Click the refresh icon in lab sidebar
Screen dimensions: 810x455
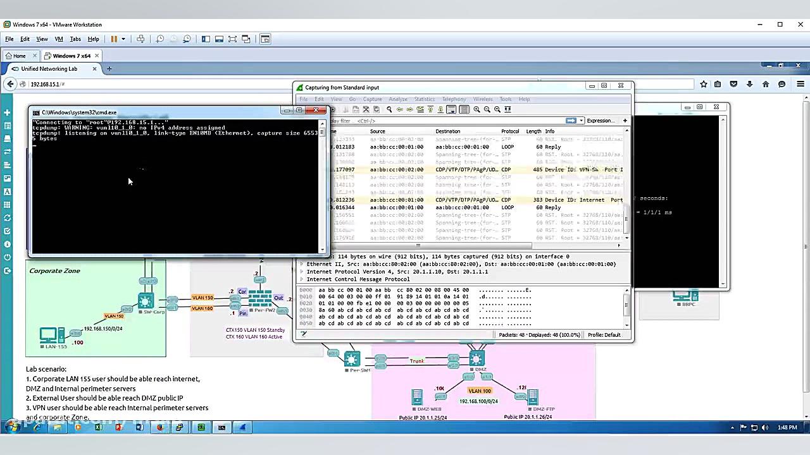(7, 218)
